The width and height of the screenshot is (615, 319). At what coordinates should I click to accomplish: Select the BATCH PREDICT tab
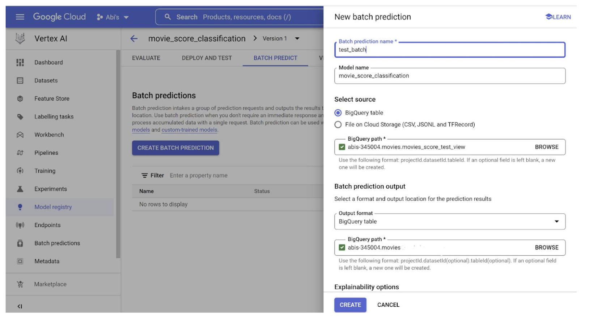coord(275,58)
